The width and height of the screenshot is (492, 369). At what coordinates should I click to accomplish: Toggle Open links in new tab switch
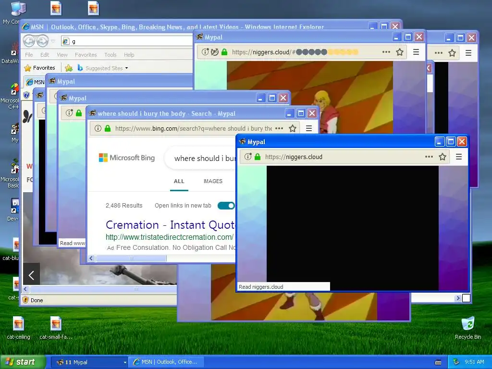pos(226,206)
